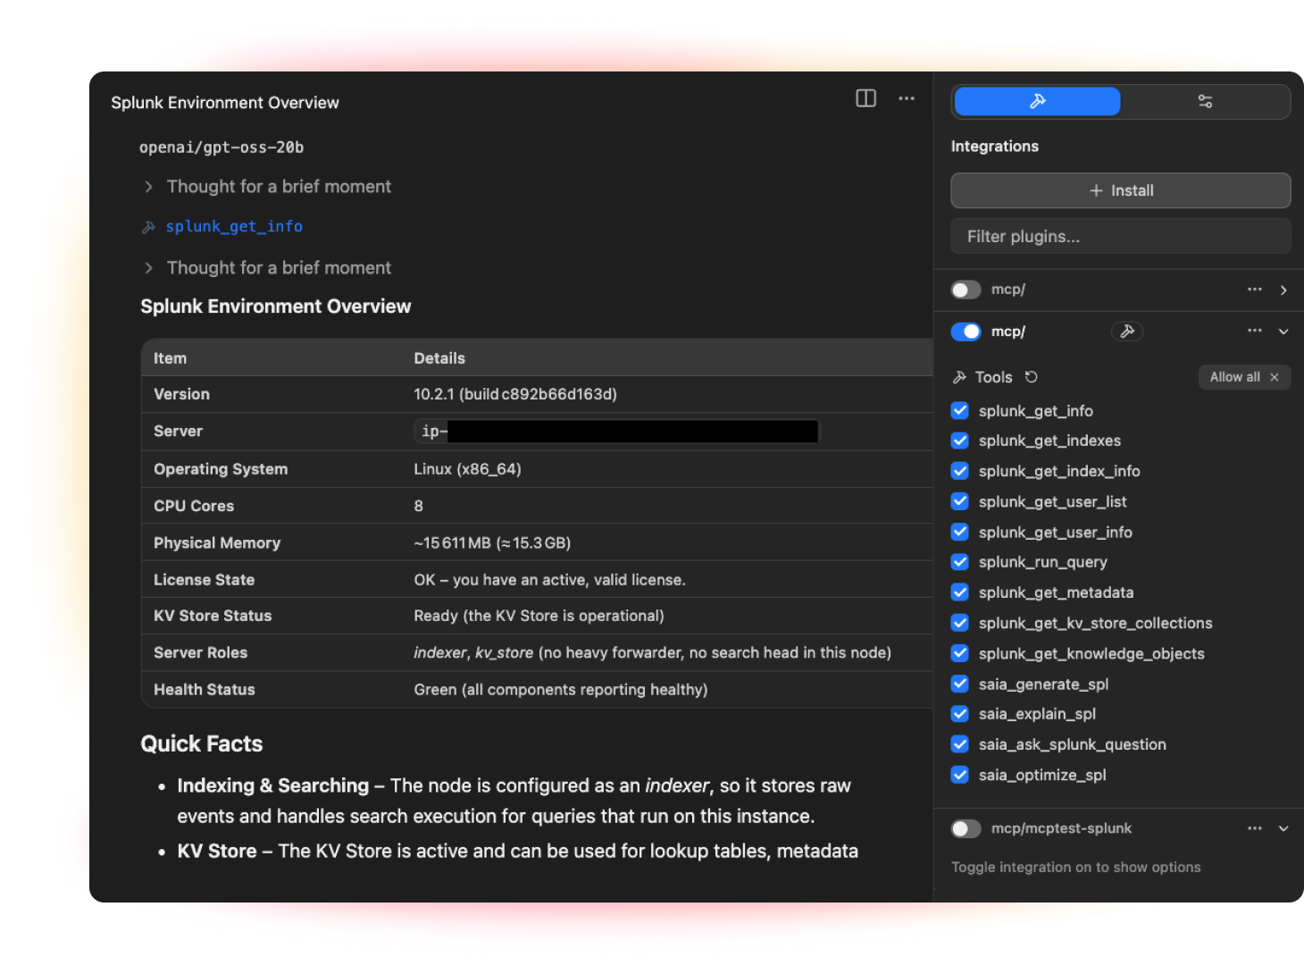Click the Allow all button

pyautogui.click(x=1244, y=377)
